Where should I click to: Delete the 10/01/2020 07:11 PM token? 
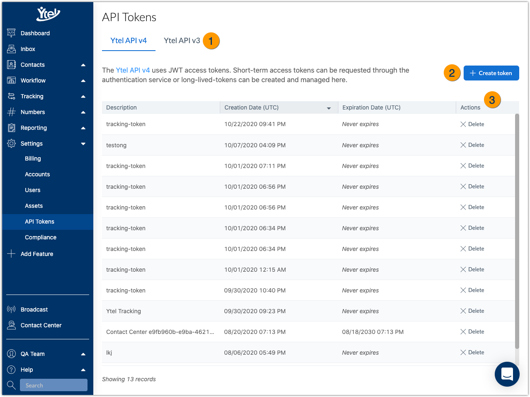(x=472, y=166)
